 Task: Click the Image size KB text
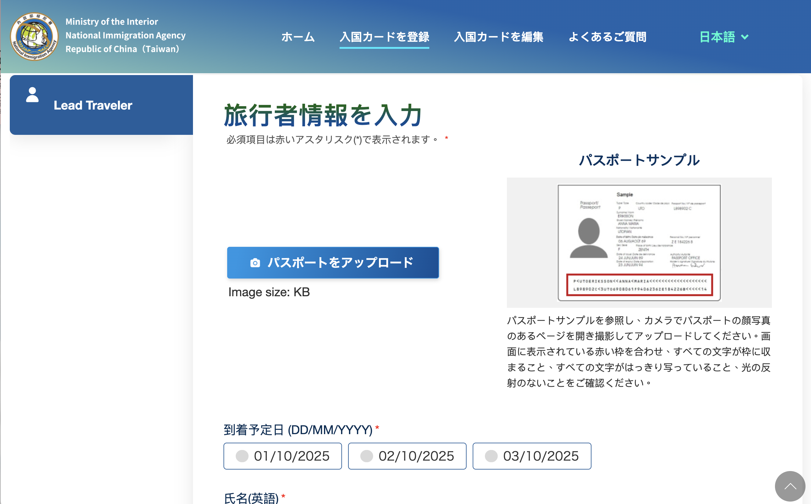tap(269, 292)
